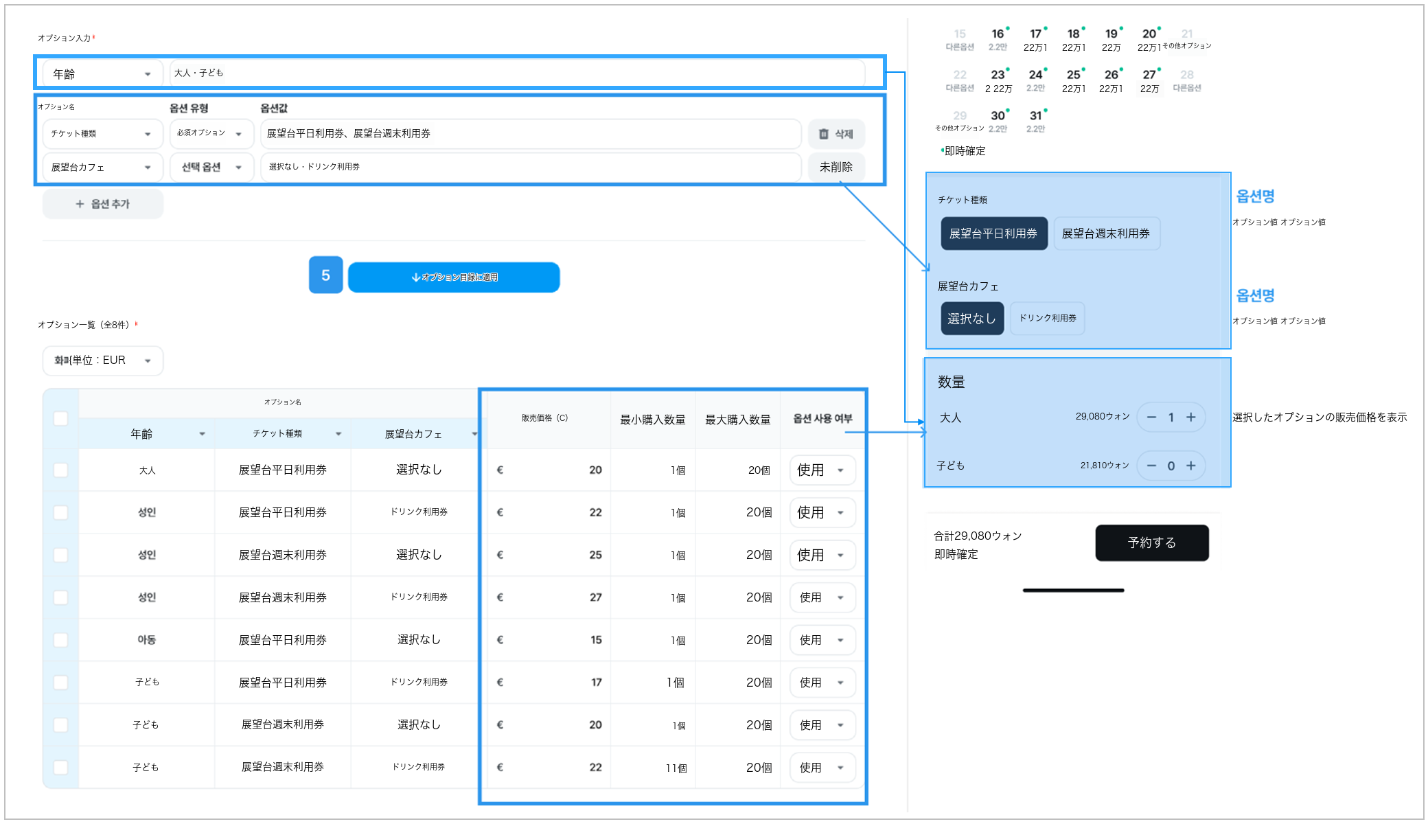
Task: Open the 展望台カフェ option name dropdown
Action: coord(103,167)
